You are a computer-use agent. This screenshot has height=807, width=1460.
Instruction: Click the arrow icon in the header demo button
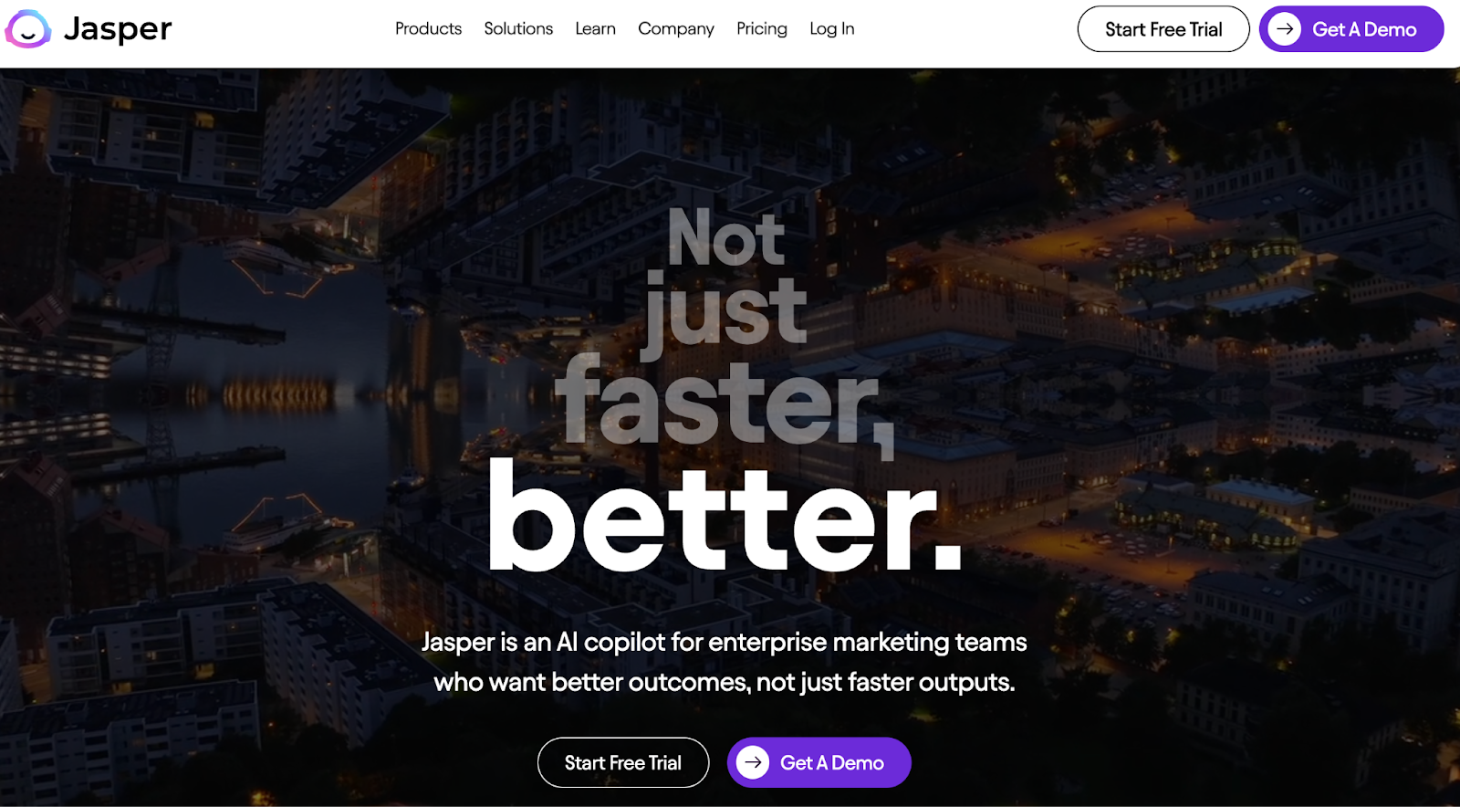[x=1285, y=29]
